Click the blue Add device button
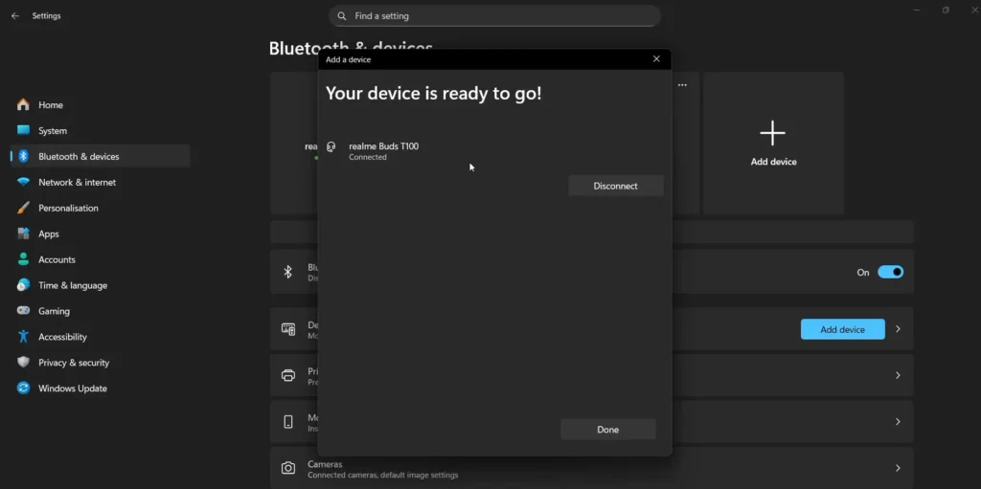 tap(843, 329)
